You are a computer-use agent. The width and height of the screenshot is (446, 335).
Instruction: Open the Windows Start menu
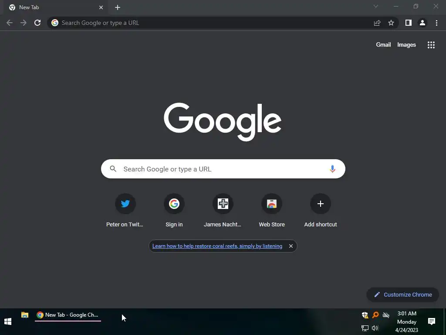[8, 321]
